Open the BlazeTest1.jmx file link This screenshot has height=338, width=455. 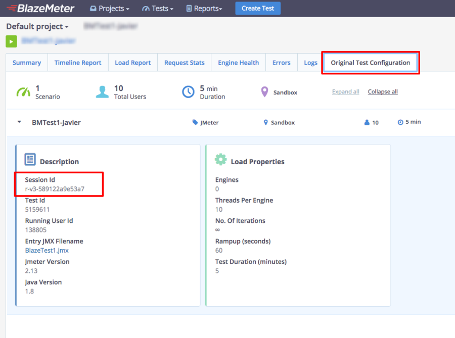pyautogui.click(x=47, y=250)
